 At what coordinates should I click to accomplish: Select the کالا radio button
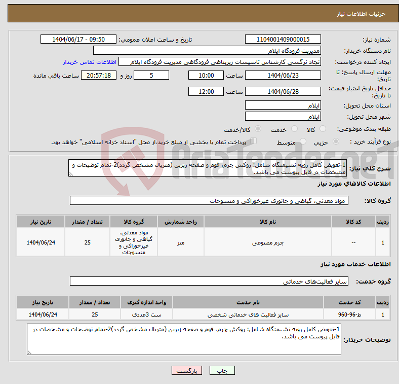(323, 129)
